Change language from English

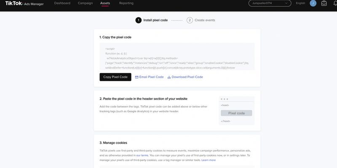(300, 3)
